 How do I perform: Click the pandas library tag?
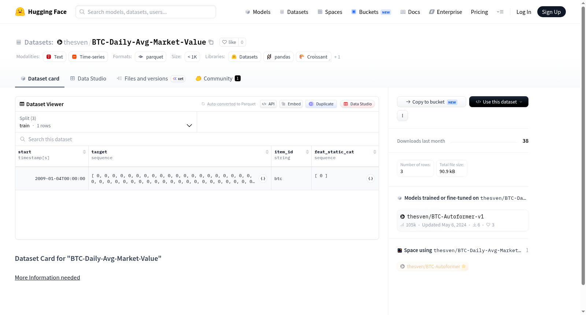pyautogui.click(x=278, y=57)
